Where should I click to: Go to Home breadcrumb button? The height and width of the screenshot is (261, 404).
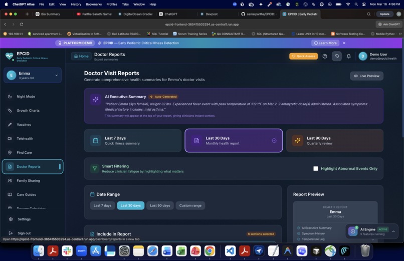click(81, 56)
